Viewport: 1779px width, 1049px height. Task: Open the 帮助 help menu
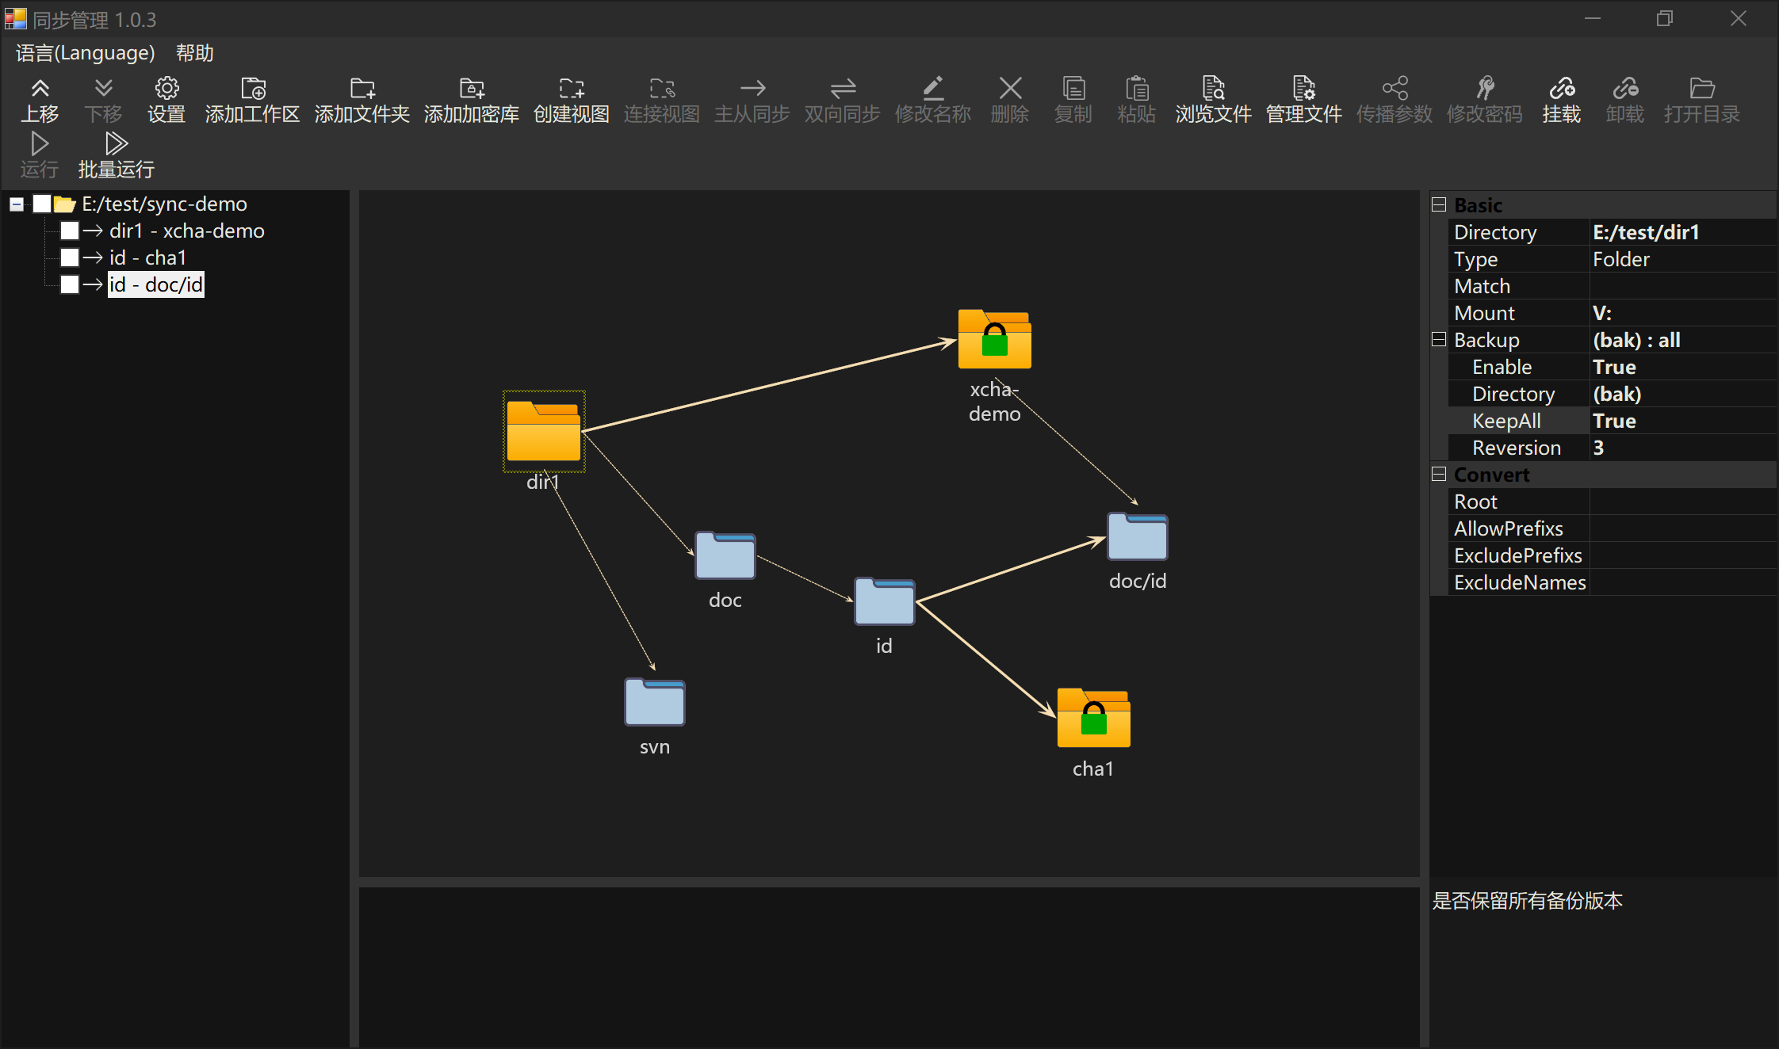tap(195, 53)
